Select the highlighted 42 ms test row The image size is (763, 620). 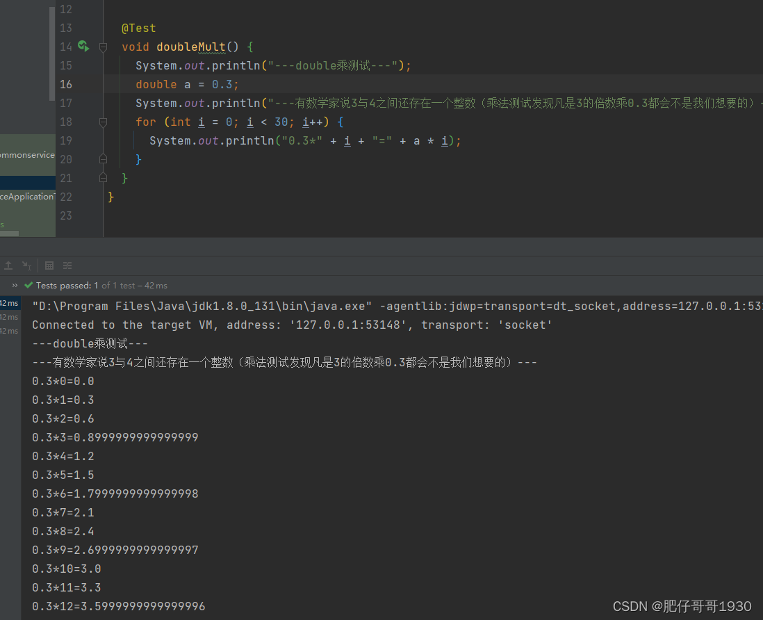[10, 303]
